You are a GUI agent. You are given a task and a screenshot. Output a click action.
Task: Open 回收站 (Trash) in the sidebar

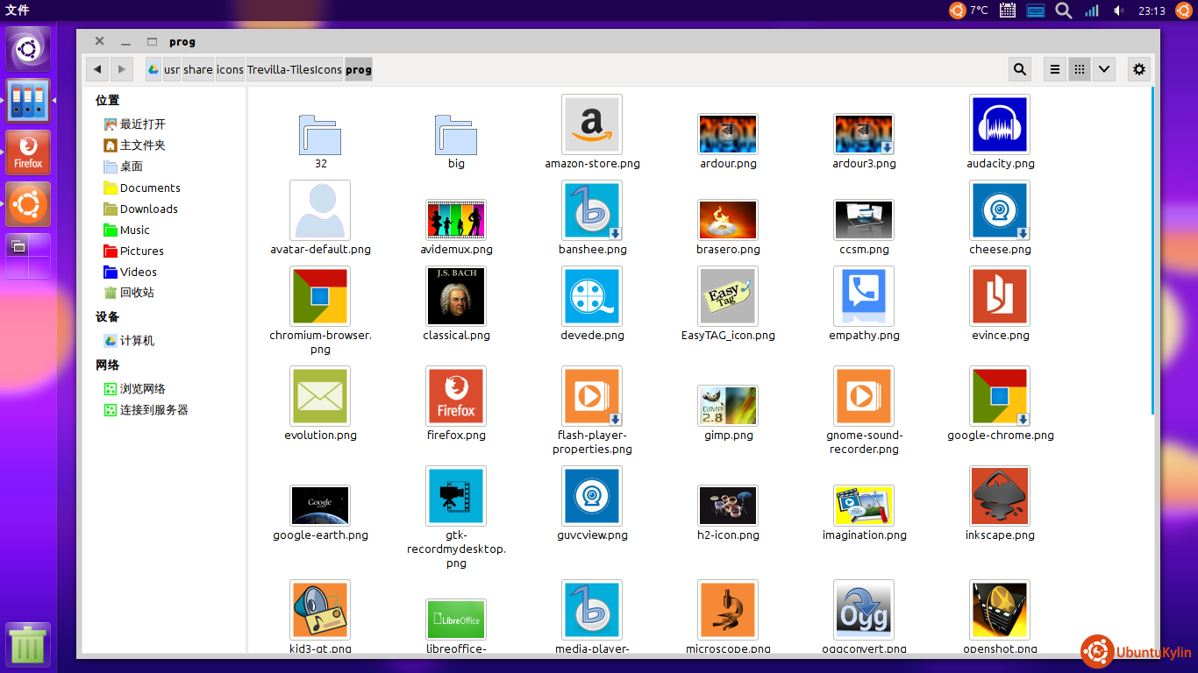point(137,293)
